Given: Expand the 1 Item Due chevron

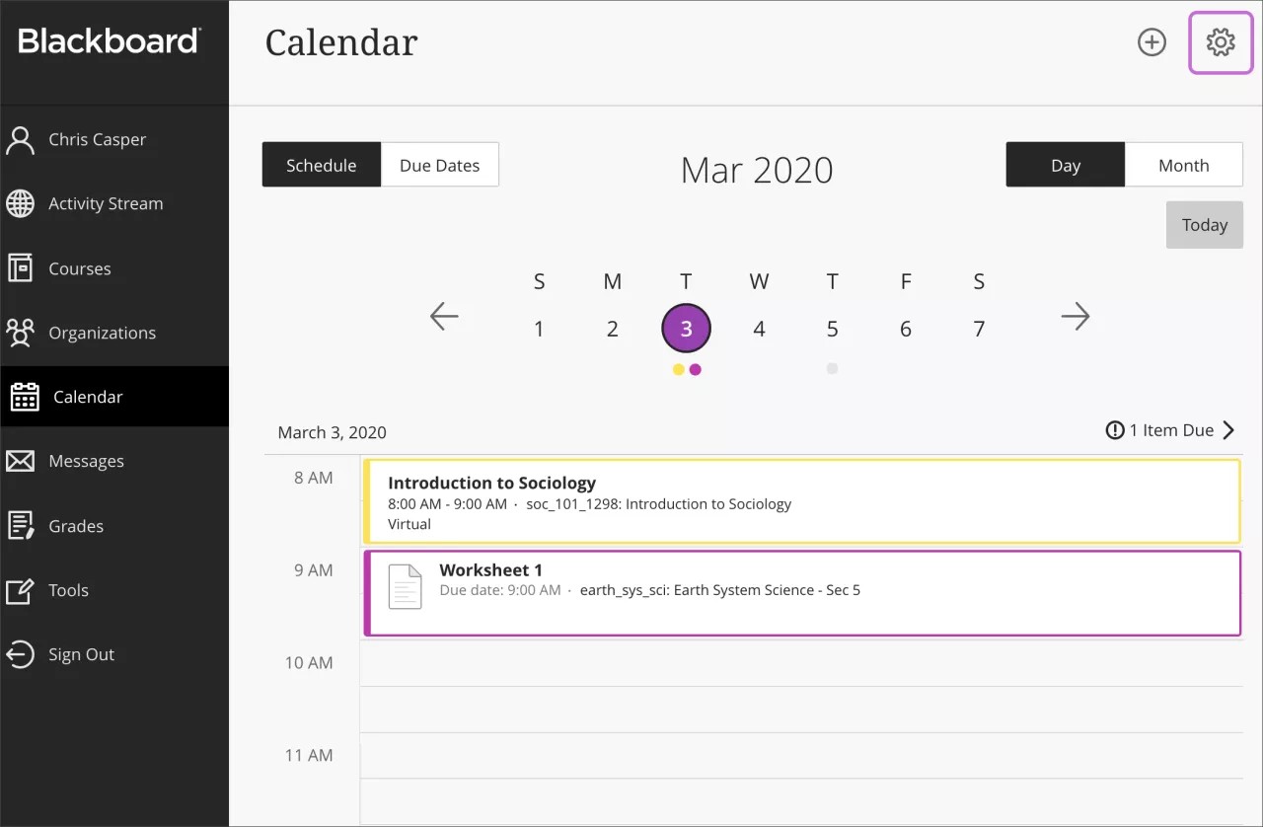Looking at the screenshot, I should (1228, 429).
